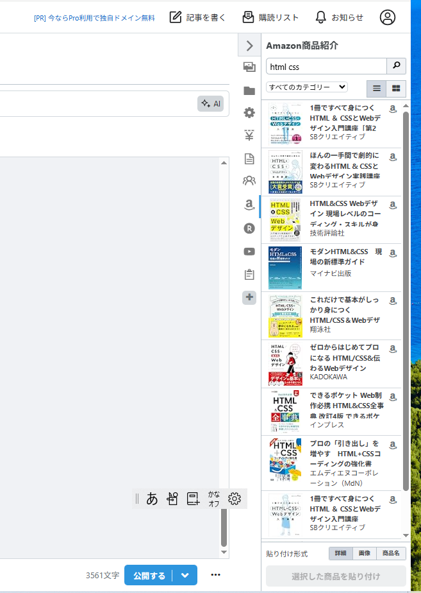Click the モダンHTML&CSS book cover thumbnail
The width and height of the screenshot is (421, 593).
click(x=285, y=268)
